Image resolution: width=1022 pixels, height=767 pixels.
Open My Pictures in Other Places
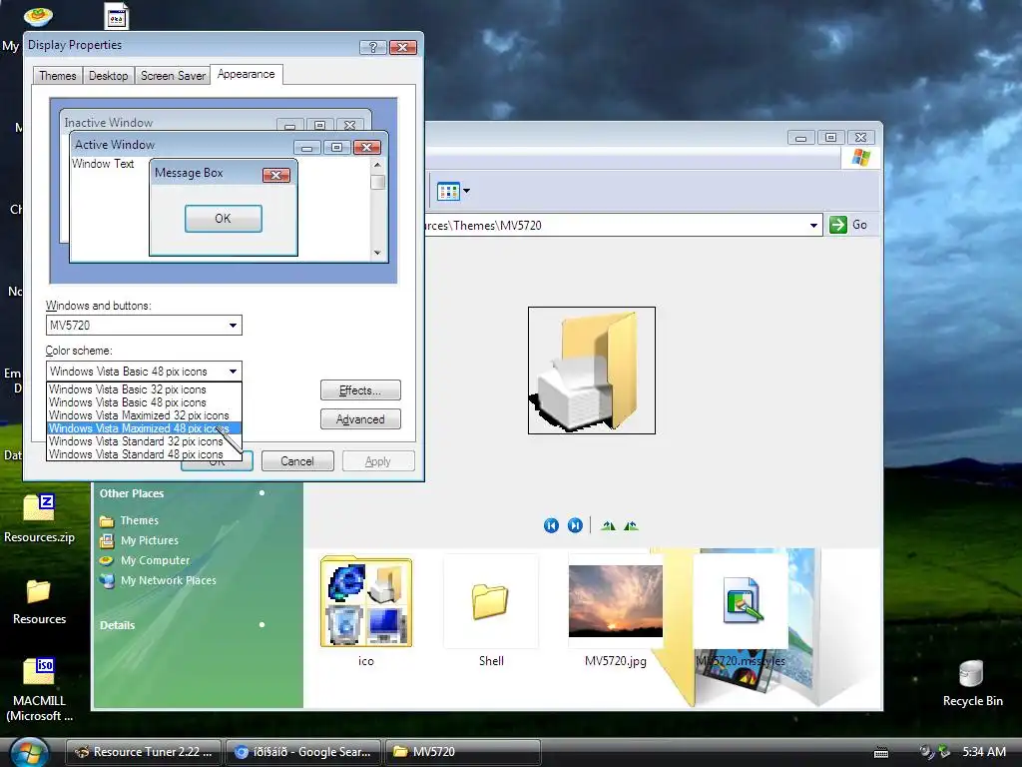[x=150, y=540]
